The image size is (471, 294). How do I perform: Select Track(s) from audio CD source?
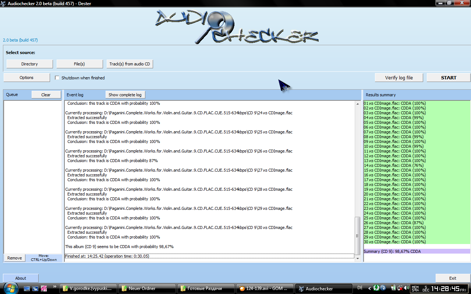(130, 64)
